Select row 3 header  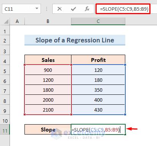pyautogui.click(x=5, y=50)
